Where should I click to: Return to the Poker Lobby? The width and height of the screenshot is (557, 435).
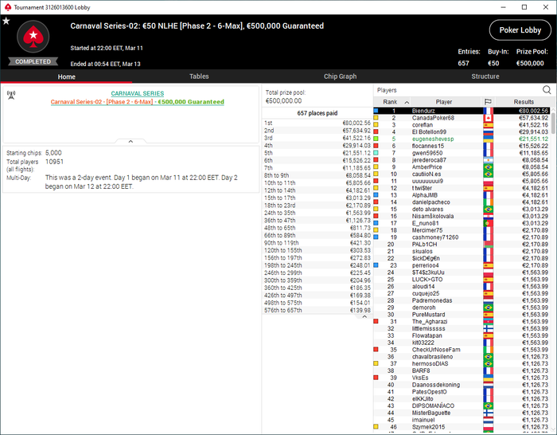pos(520,30)
